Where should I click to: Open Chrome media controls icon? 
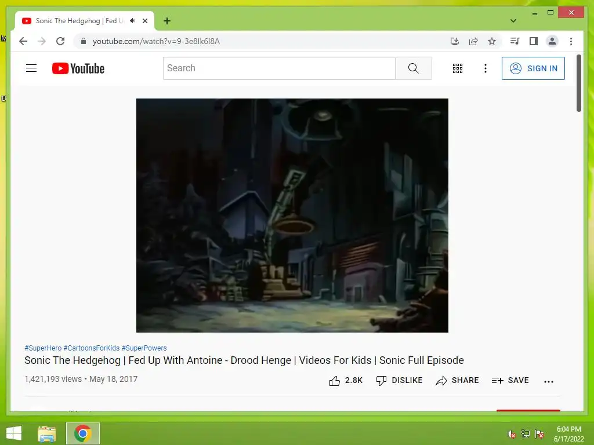515,41
